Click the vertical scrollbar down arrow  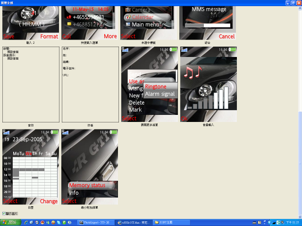[x=300, y=217]
